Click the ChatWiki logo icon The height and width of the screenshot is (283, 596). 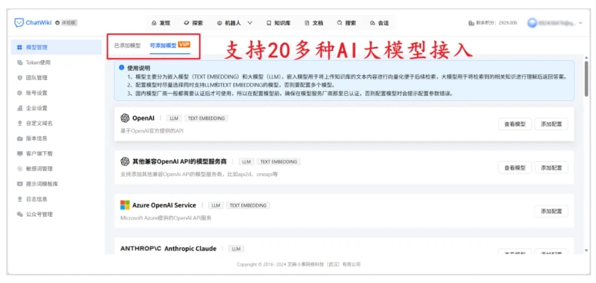click(19, 23)
